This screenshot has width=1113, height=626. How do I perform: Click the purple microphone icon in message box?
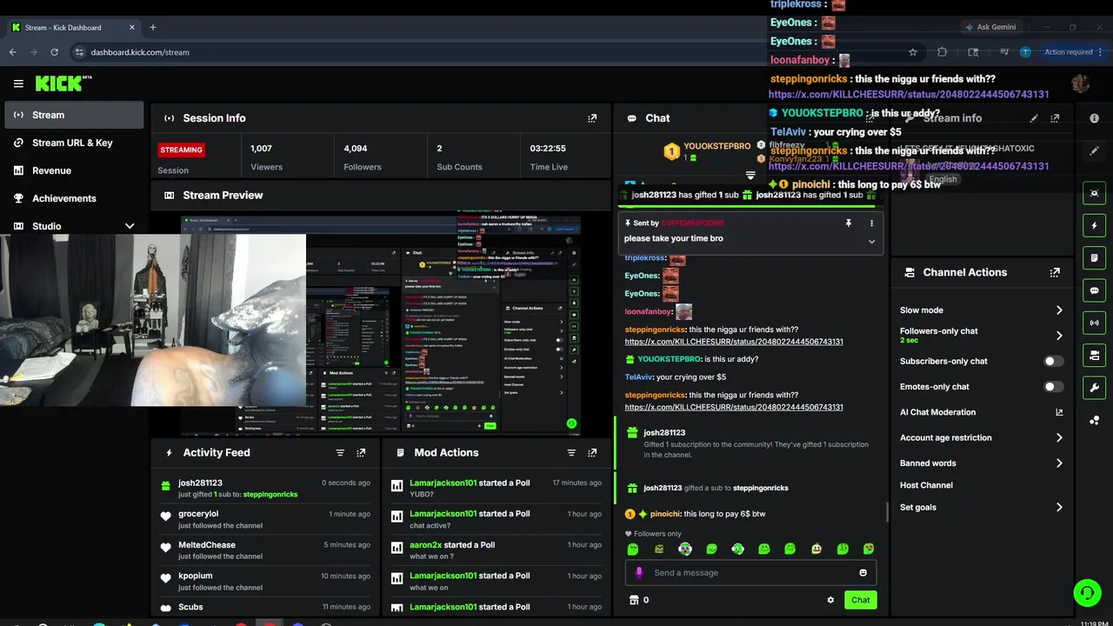click(x=639, y=573)
